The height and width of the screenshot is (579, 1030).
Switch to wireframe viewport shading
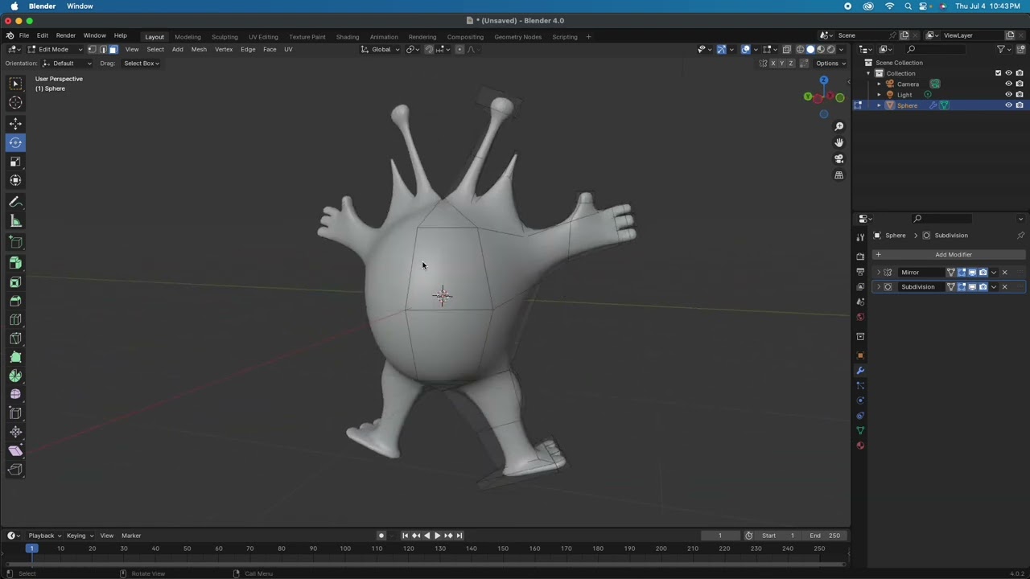click(x=800, y=49)
